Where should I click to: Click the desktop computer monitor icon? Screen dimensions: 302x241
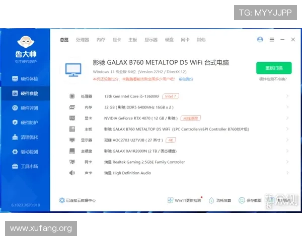click(x=73, y=70)
